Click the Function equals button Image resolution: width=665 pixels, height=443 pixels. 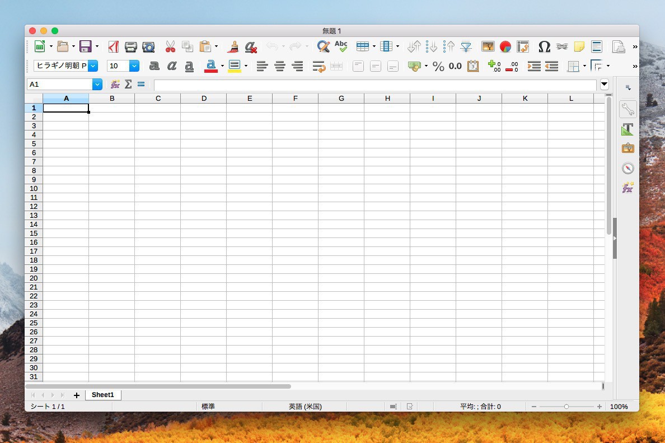(141, 85)
